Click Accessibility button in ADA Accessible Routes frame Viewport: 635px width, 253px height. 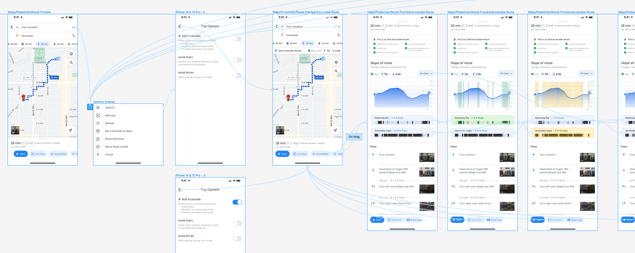click(x=320, y=154)
